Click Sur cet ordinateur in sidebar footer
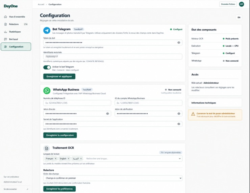Image resolution: width=250 pixels, height=193 pixels. click(x=11, y=177)
